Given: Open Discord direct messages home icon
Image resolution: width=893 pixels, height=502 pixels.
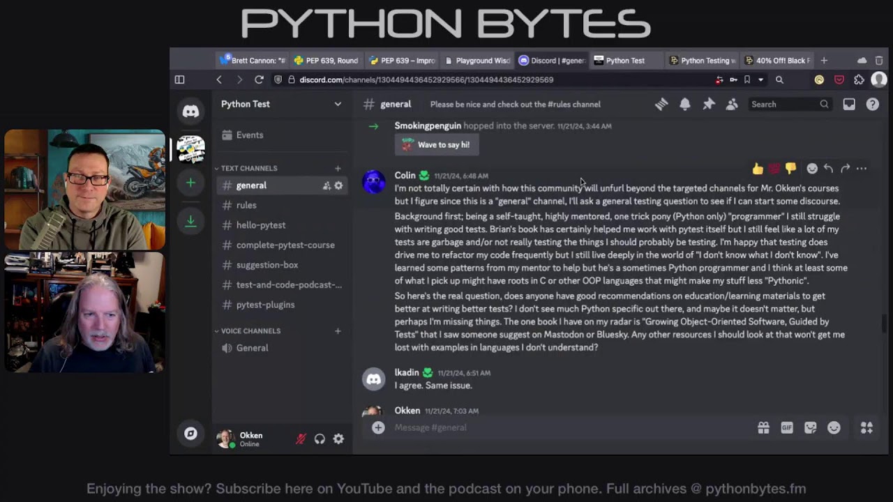Looking at the screenshot, I should point(190,112).
